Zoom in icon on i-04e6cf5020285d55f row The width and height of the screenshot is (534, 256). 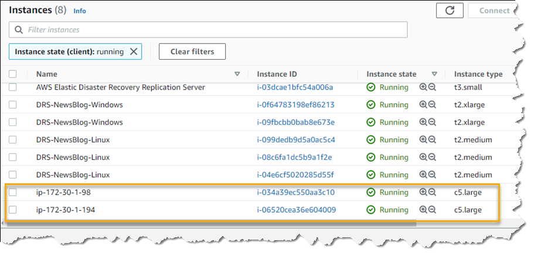click(x=423, y=175)
